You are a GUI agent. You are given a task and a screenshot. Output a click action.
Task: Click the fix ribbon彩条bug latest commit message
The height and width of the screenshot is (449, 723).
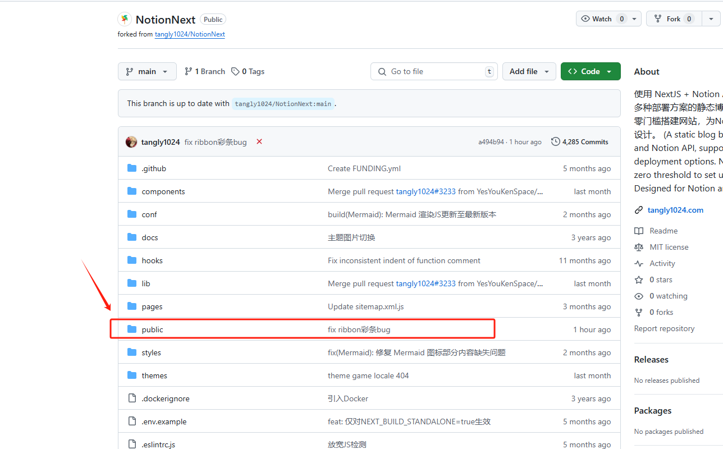(x=216, y=142)
